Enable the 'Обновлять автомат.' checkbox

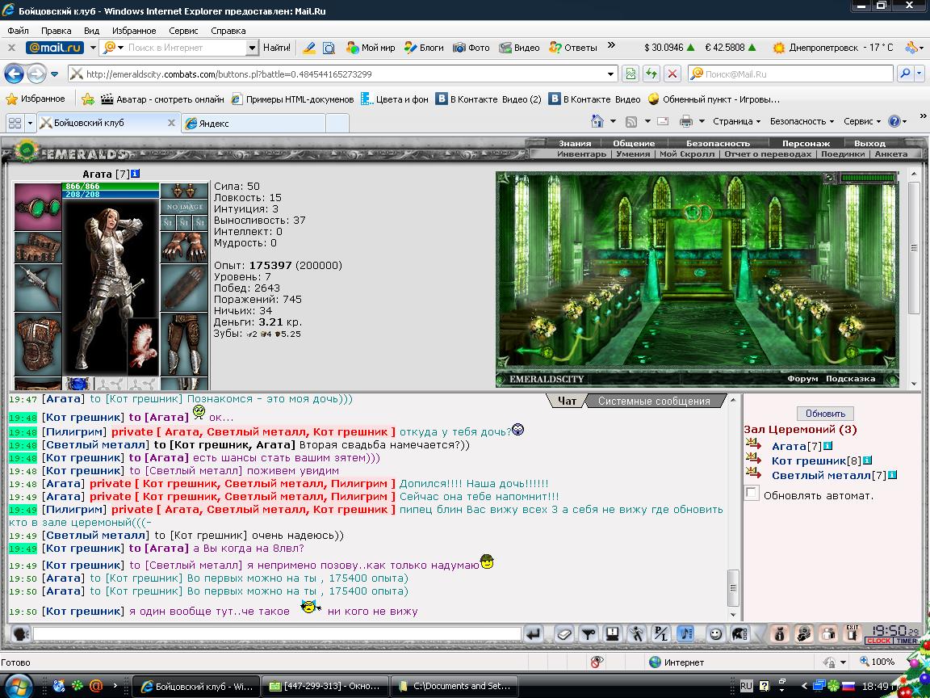point(752,494)
